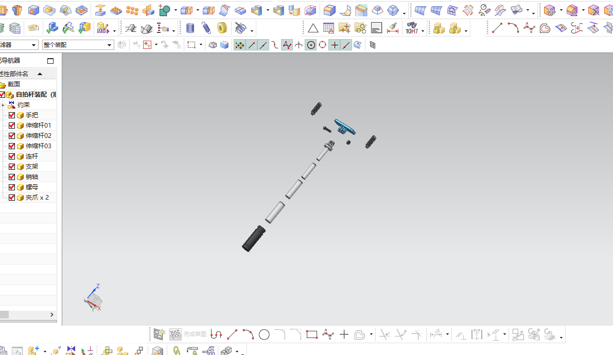
Task: Select the Through Curve Mesh surface tool
Action: point(436,10)
